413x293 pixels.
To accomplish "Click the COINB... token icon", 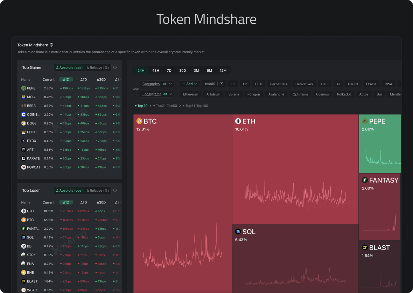I will coord(23,114).
